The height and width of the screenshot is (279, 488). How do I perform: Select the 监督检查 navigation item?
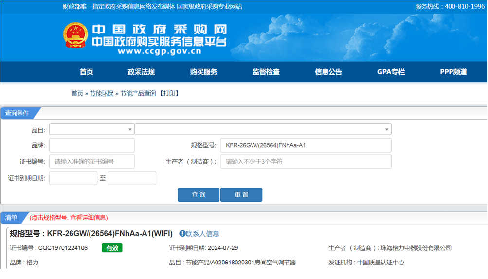(266, 72)
